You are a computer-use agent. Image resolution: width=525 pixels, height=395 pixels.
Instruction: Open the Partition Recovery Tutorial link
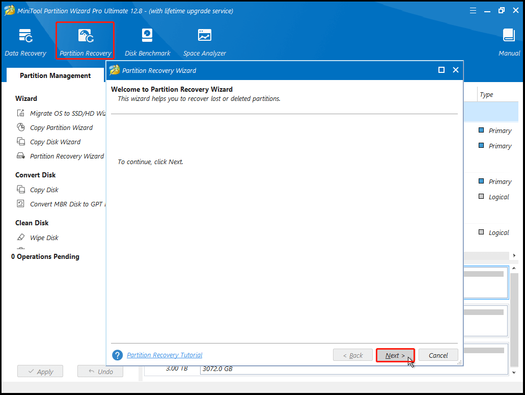pos(164,355)
